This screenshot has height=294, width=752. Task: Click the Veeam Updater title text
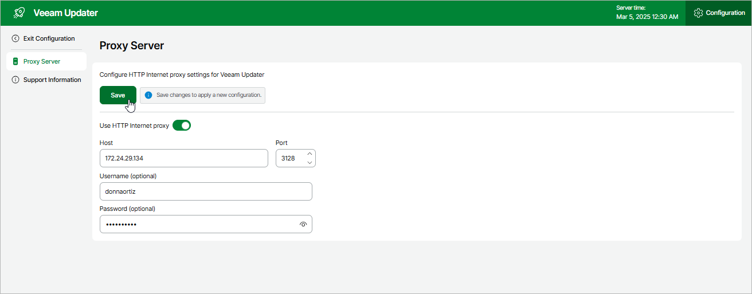66,13
